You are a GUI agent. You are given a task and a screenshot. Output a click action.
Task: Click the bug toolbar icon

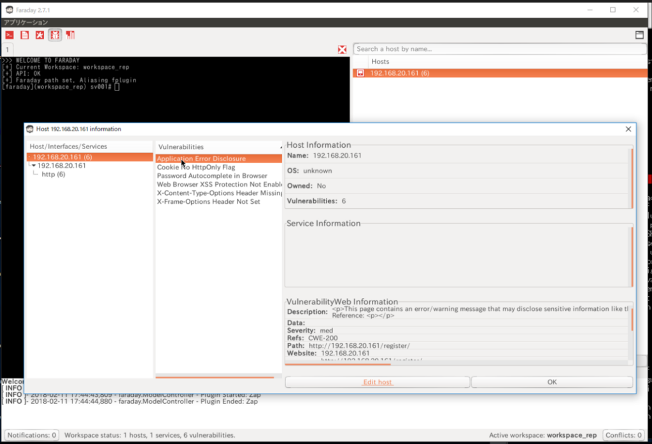click(55, 35)
